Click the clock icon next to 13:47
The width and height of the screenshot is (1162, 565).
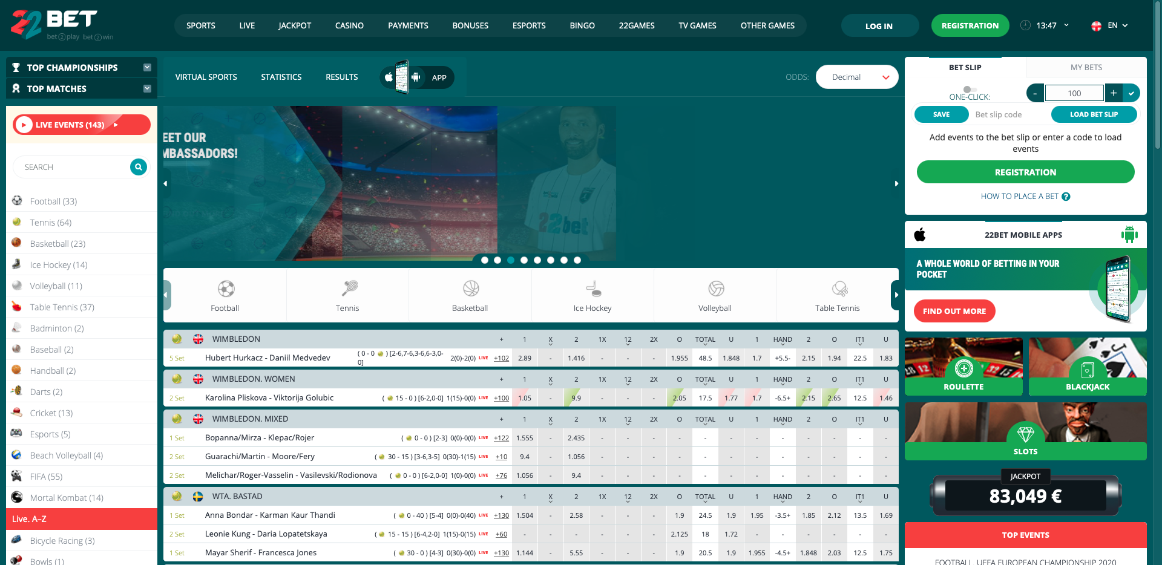click(x=1025, y=25)
